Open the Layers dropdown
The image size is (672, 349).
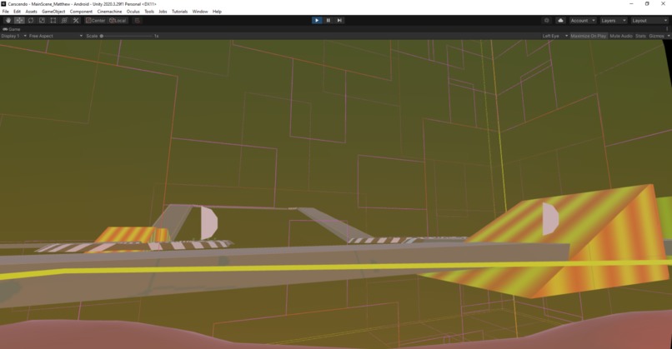613,21
